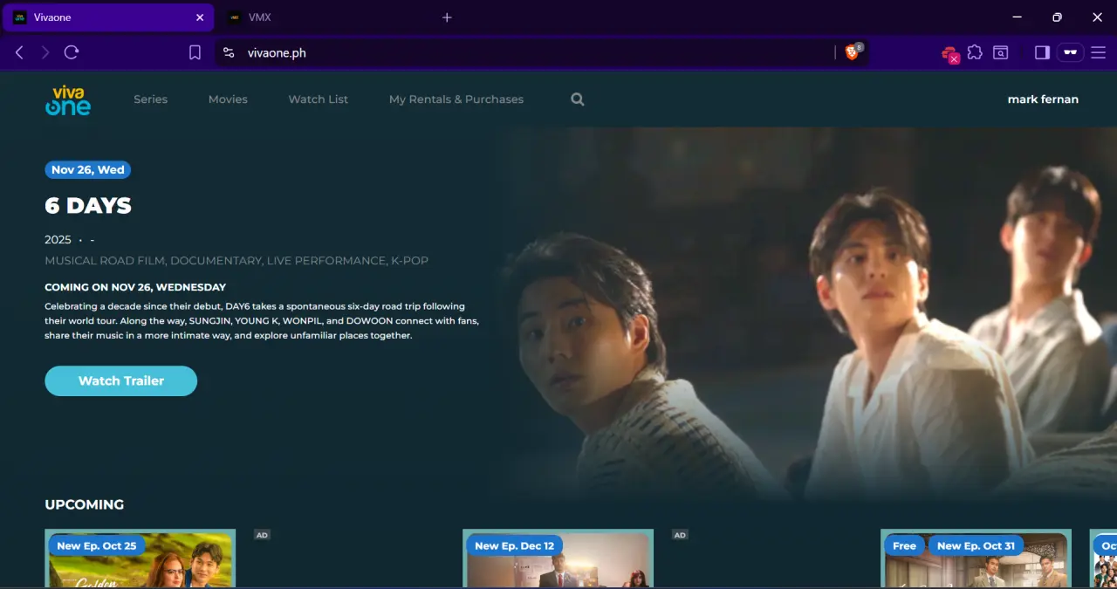Click the first AD label
The image size is (1117, 589).
[262, 535]
